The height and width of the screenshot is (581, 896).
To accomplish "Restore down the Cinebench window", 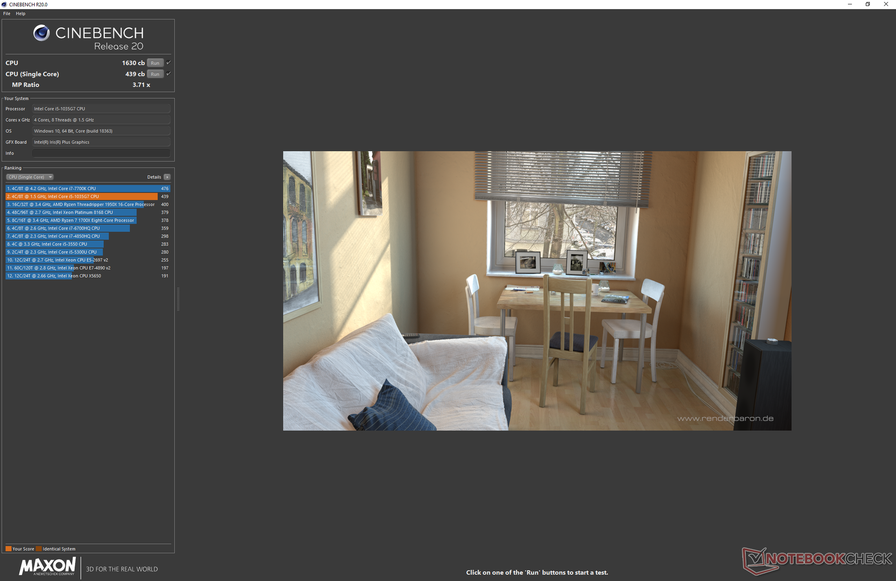I will click(867, 4).
